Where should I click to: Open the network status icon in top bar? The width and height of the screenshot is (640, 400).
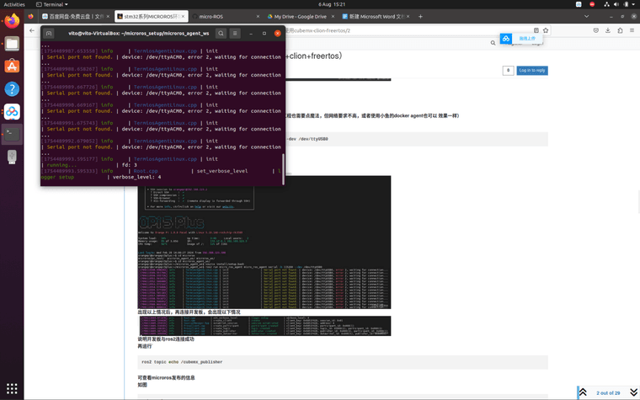606,4
